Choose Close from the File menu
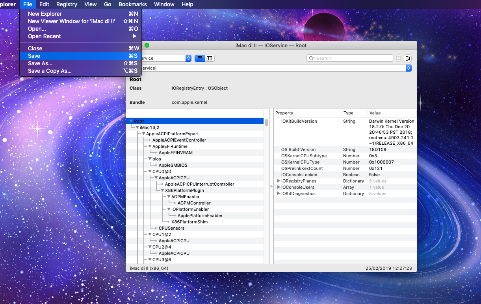Image resolution: width=481 pixels, height=304 pixels. [80, 48]
